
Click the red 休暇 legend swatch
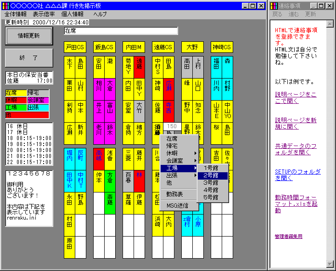coord(16,100)
